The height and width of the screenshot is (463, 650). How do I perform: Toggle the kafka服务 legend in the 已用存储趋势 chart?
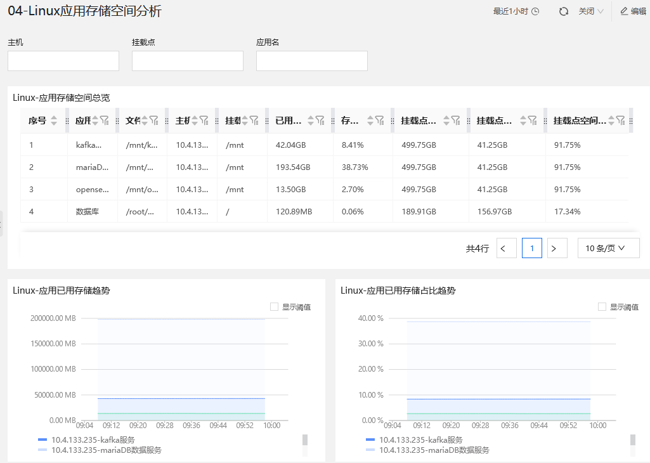click(86, 440)
